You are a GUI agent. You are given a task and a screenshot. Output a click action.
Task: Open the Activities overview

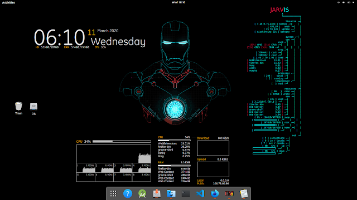pos(8,2)
